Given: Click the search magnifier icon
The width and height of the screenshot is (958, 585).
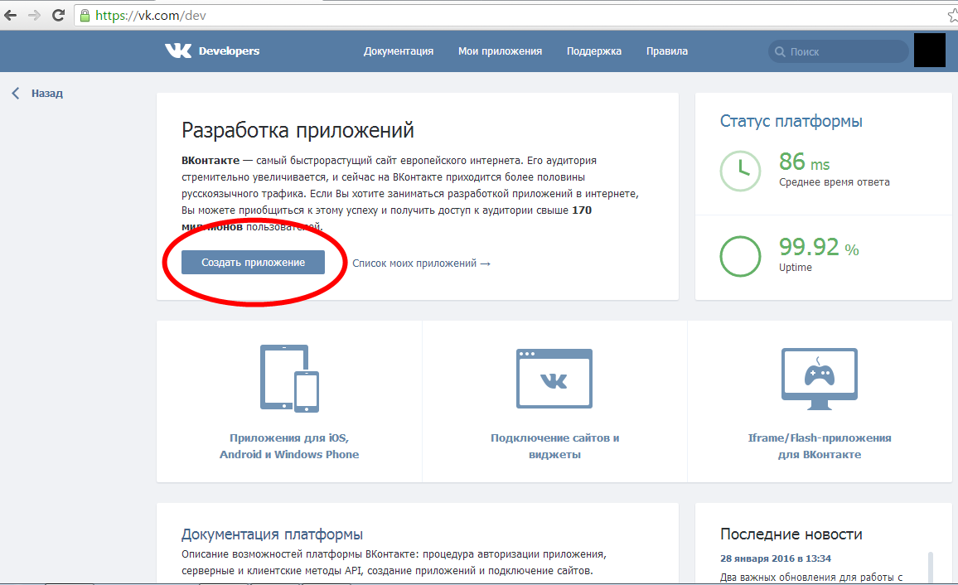Looking at the screenshot, I should tap(780, 52).
